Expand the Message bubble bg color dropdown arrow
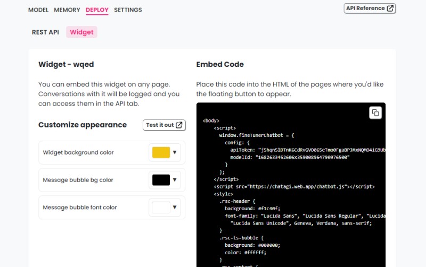The width and height of the screenshot is (426, 267). [x=175, y=179]
